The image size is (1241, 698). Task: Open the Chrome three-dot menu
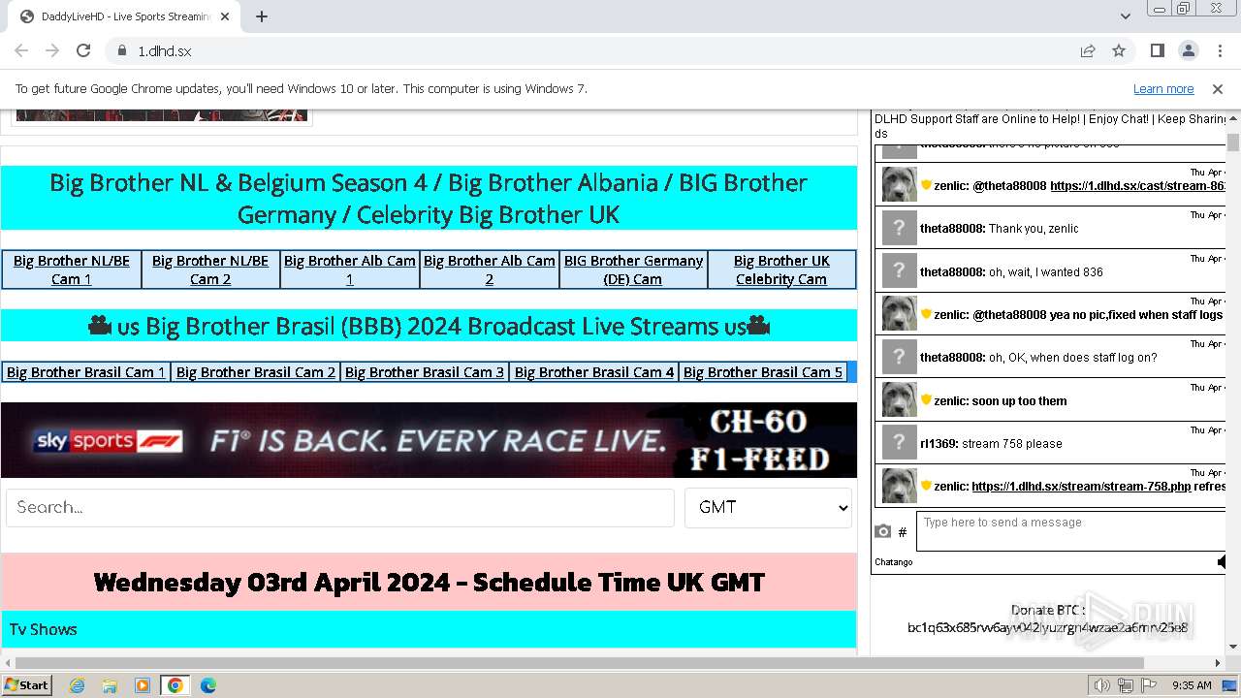(1219, 50)
